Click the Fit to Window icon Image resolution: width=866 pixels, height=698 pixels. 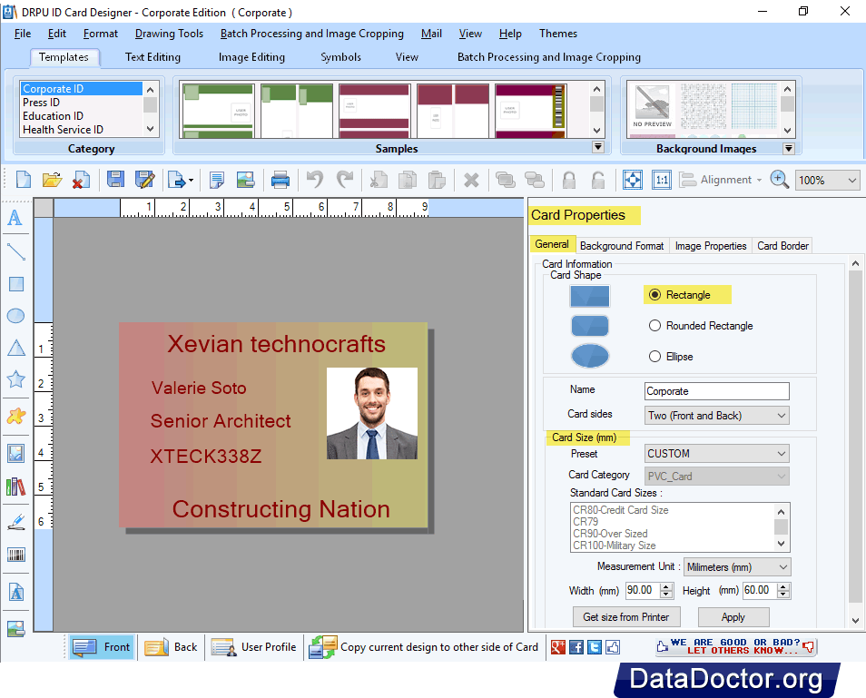coord(633,180)
